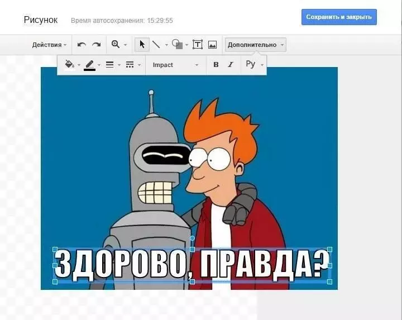The image size is (402, 320).
Task: Expand the Impact font dropdown
Action: 175,65
